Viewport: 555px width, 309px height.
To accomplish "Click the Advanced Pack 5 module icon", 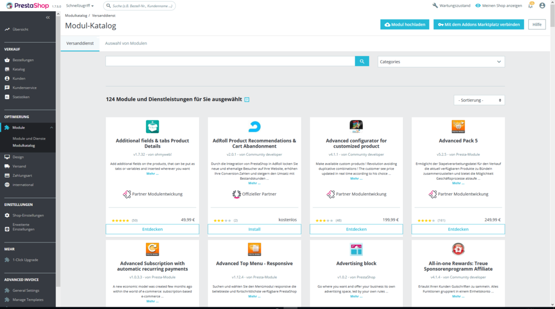I will click(458, 126).
